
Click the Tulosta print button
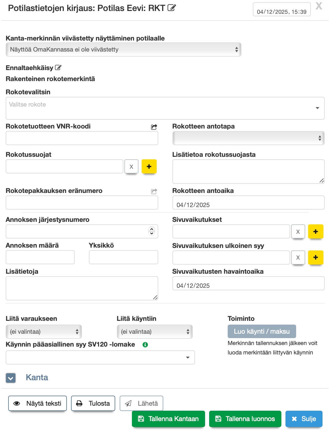[93, 403]
